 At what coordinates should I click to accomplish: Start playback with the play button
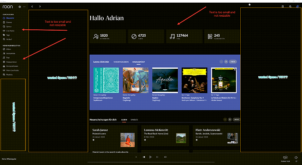151,157
